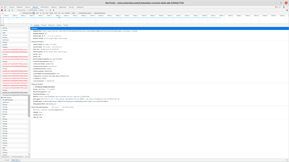This screenshot has width=289, height=162.
Task: Toggle Preserve log checkbox
Action: (x=16, y=10)
